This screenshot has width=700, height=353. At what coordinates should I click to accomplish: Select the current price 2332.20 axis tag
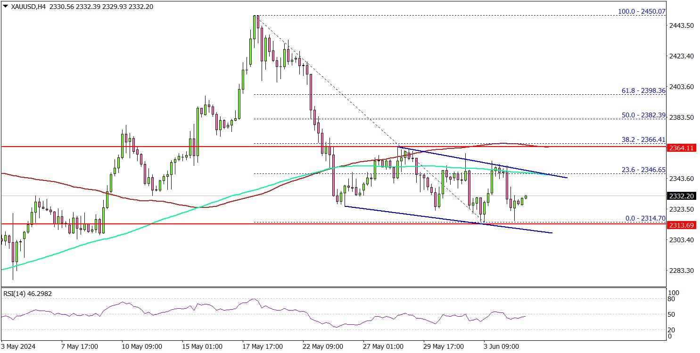point(683,196)
